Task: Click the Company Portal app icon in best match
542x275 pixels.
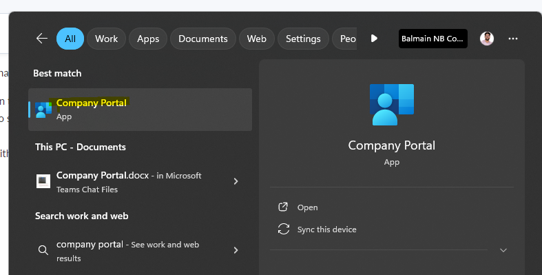Action: 43,110
